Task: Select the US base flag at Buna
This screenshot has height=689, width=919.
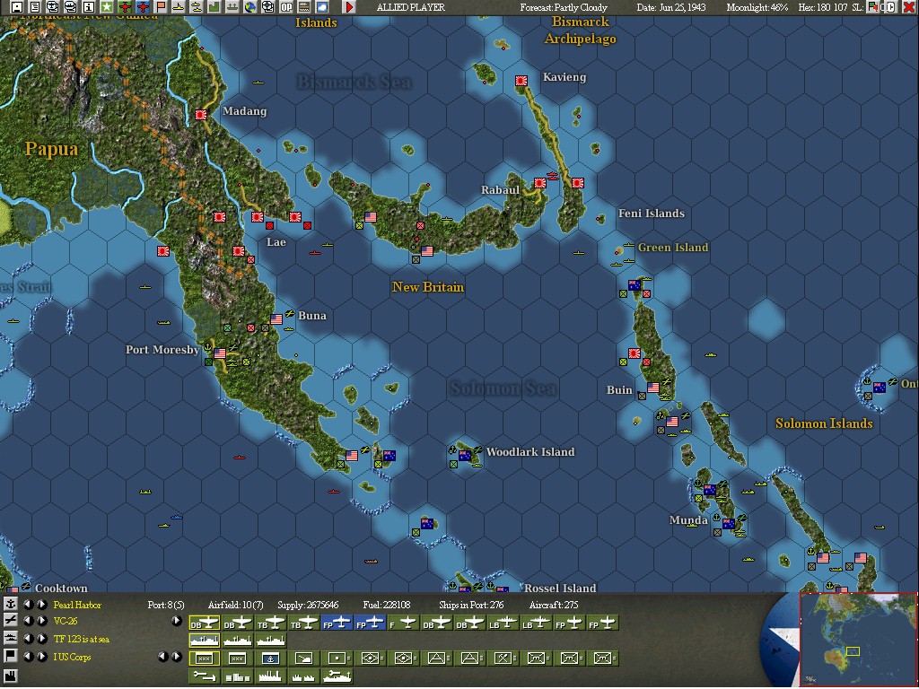Action: (276, 319)
